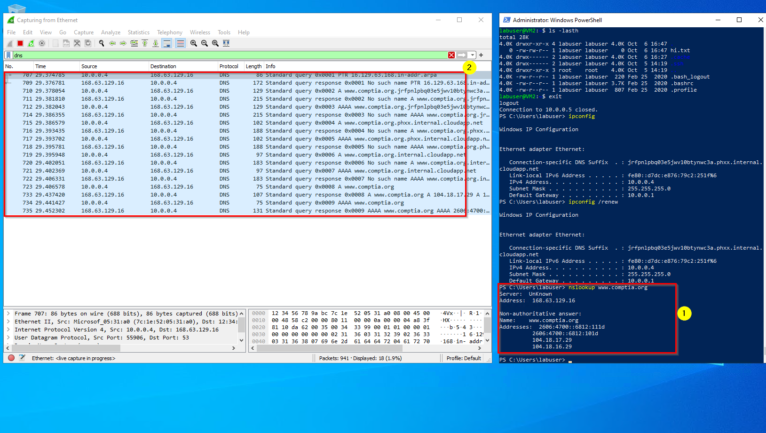
Task: Restart the current capture with the green fin icon
Action: pyautogui.click(x=31, y=43)
